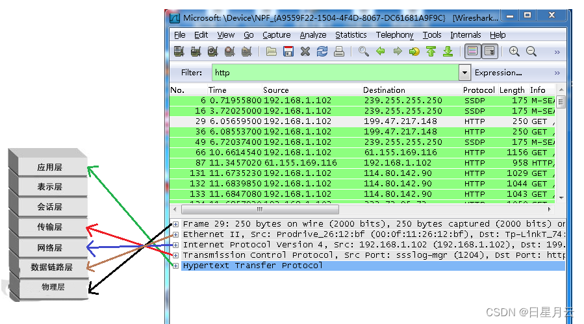Screen dimensions: 584x324
Task: Print packets with the printer icon
Action: [339, 51]
